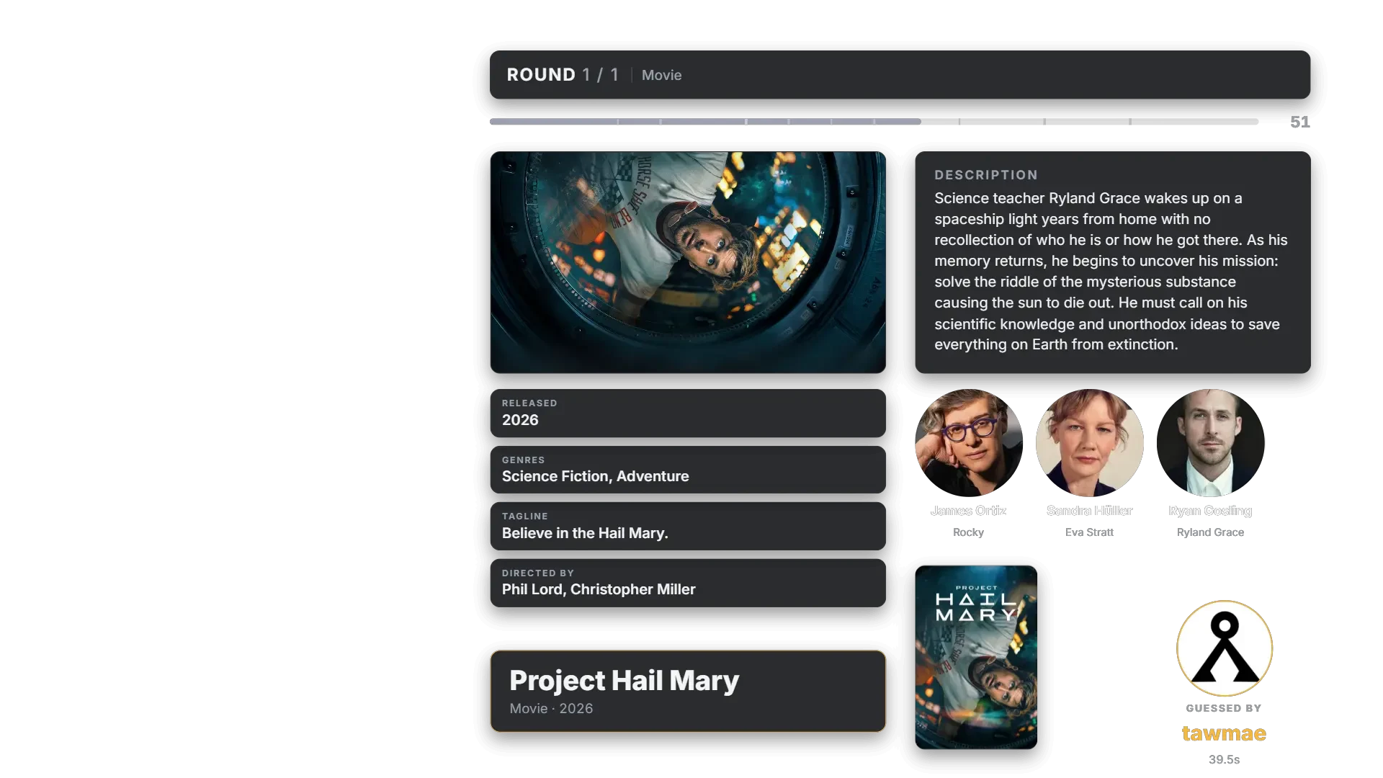
Task: Click the Ryland Grace character label
Action: coord(1210,532)
